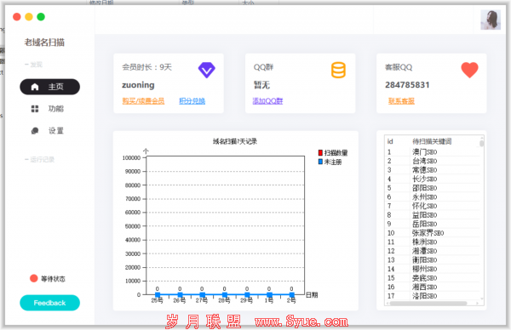This screenshot has height=330, width=511.
Task: Select the 益阳SEO keyword row
Action: pos(432,215)
